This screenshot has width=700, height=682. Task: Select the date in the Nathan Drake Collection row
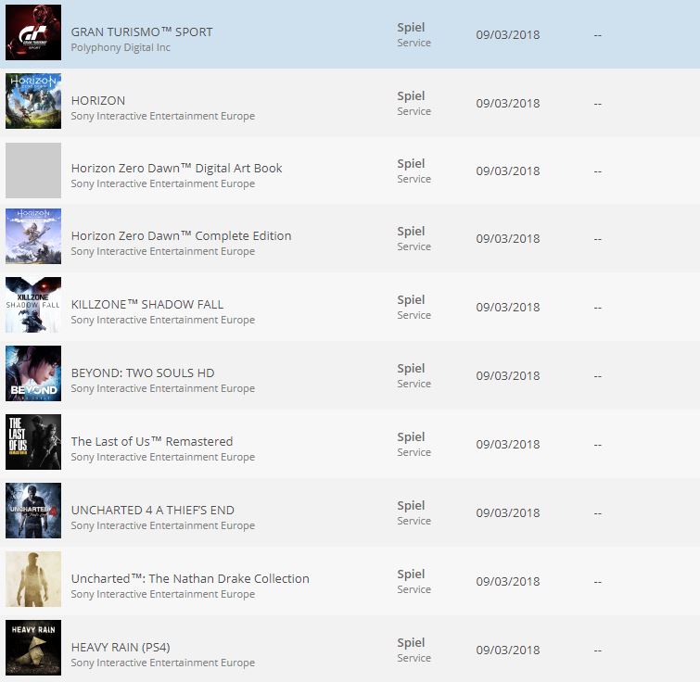click(x=507, y=581)
